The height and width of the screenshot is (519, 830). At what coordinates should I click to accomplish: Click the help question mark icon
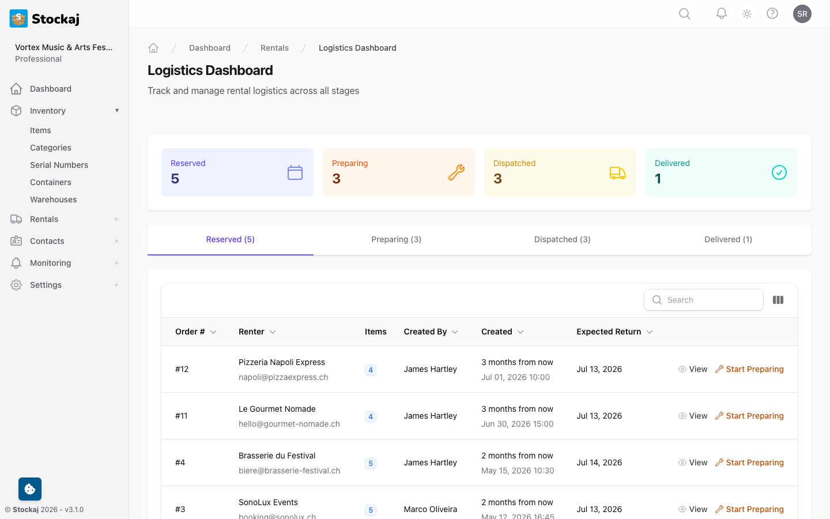pos(772,13)
